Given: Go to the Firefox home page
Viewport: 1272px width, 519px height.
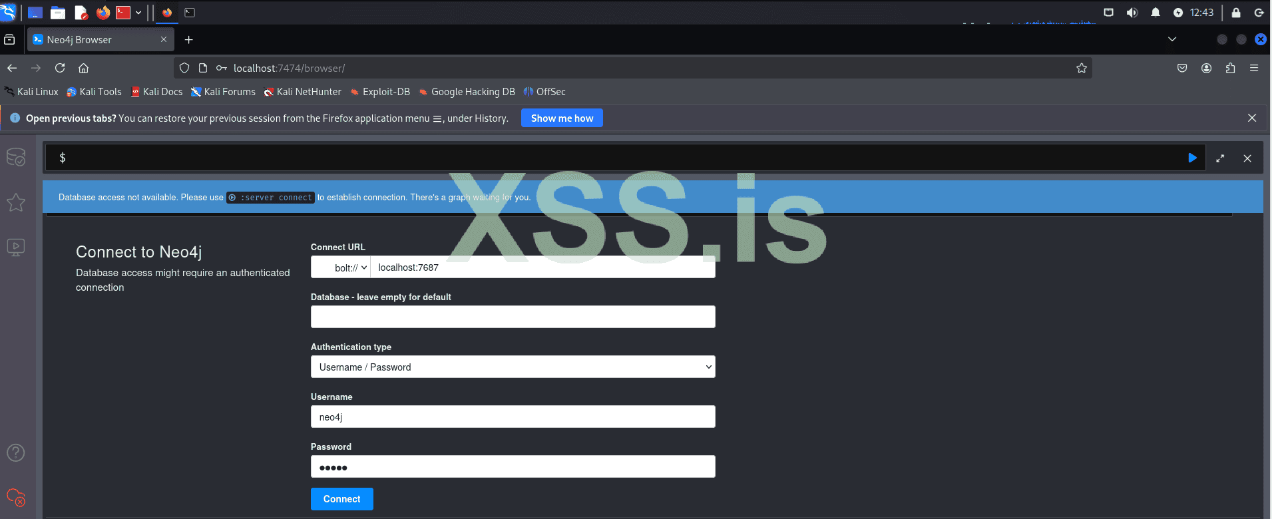Looking at the screenshot, I should [x=84, y=68].
